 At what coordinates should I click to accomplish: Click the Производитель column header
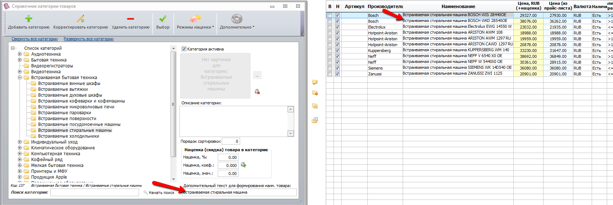385,6
